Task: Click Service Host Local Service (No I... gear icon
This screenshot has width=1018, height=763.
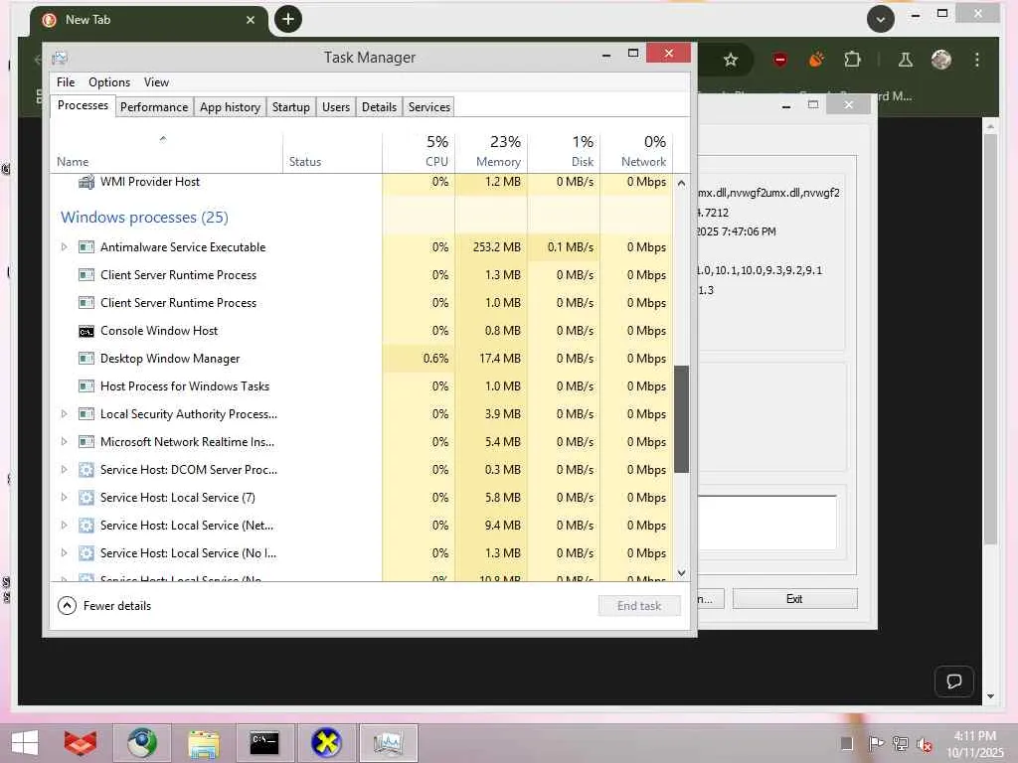Action: point(86,553)
